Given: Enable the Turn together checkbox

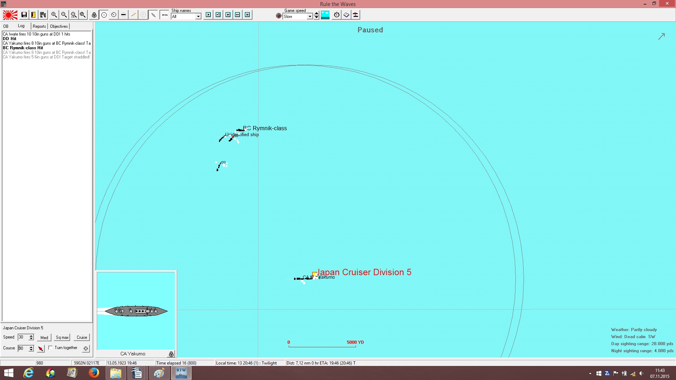Looking at the screenshot, I should [x=51, y=348].
